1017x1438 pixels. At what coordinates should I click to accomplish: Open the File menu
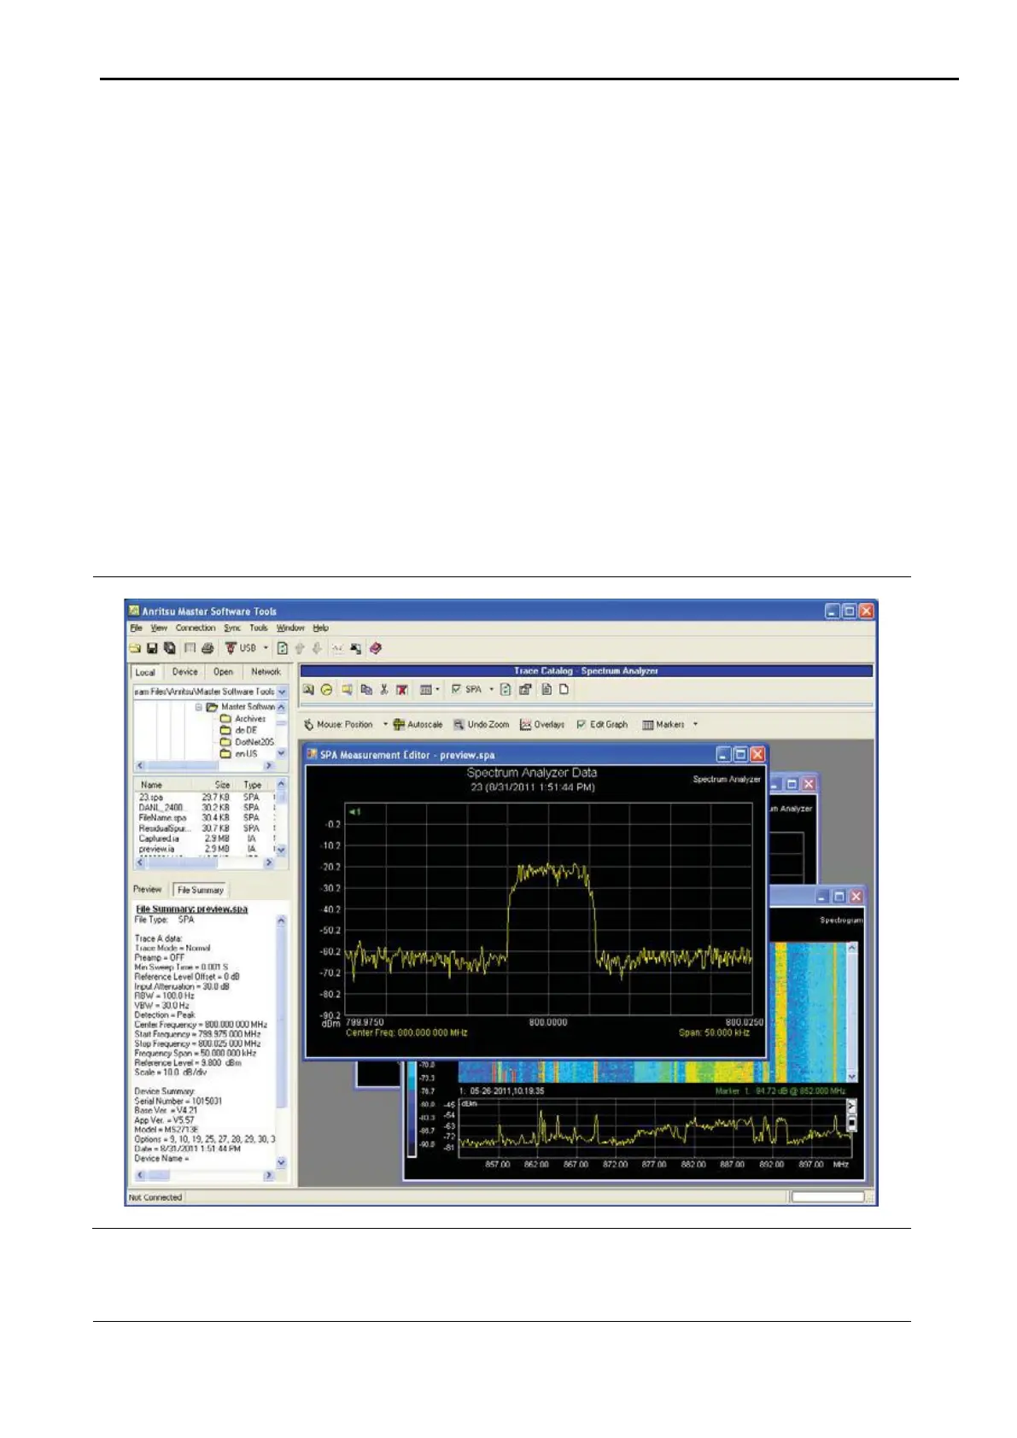tap(136, 628)
